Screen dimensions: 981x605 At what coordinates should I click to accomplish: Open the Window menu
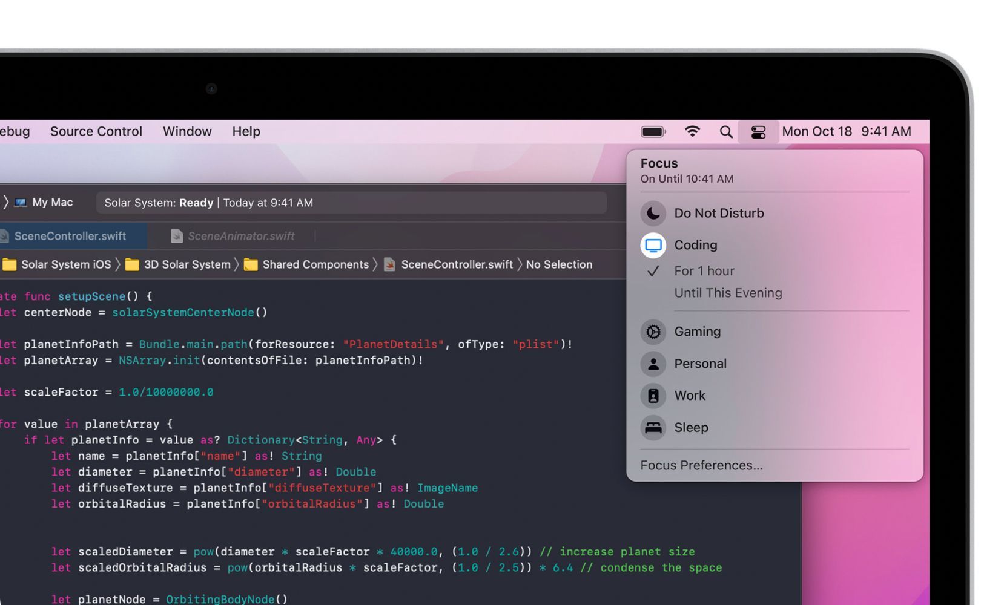(187, 131)
